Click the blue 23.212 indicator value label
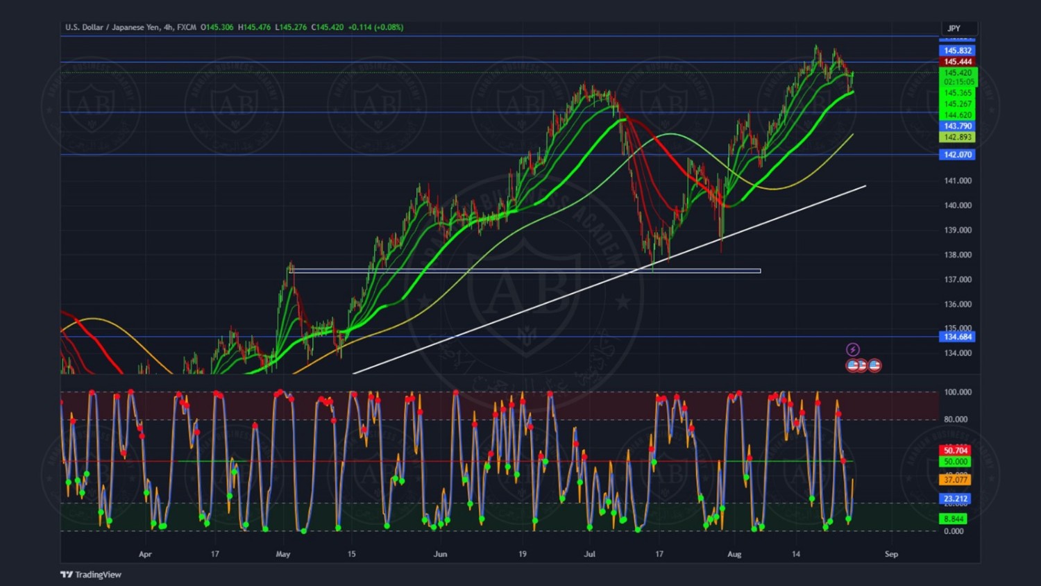1041x586 pixels. tap(955, 499)
